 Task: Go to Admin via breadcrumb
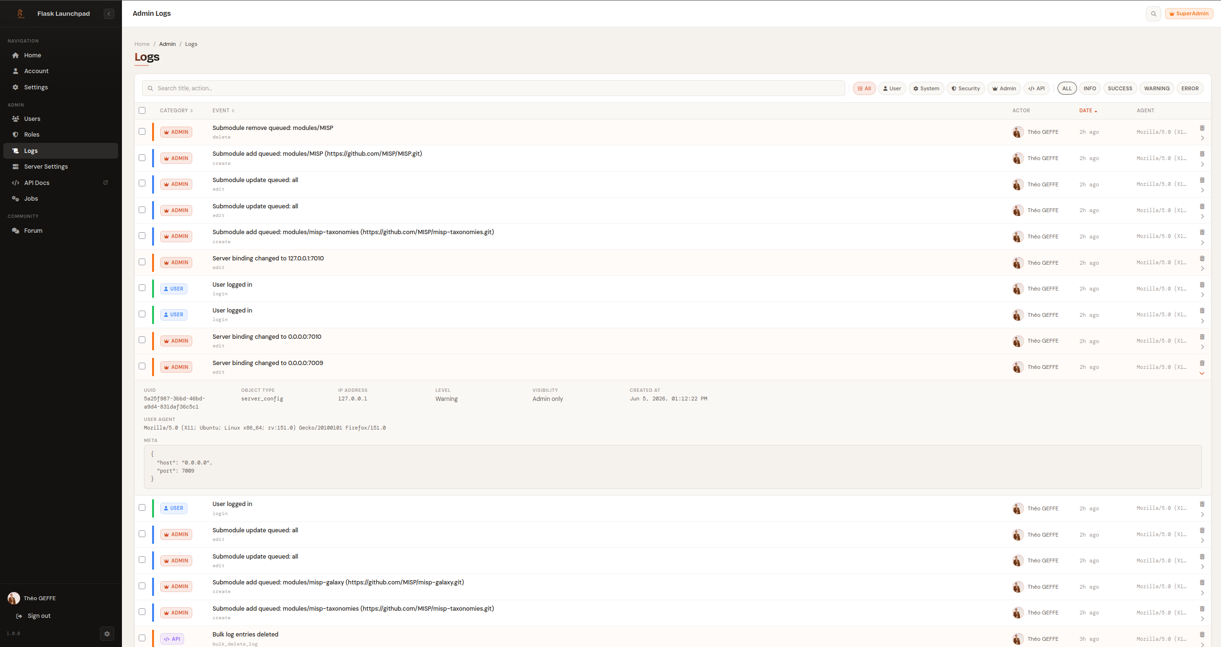point(167,44)
